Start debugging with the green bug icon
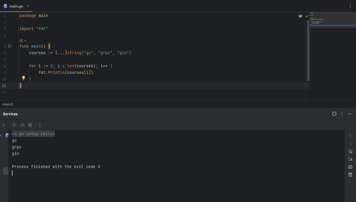The height and width of the screenshot is (202, 356). tap(22, 125)
